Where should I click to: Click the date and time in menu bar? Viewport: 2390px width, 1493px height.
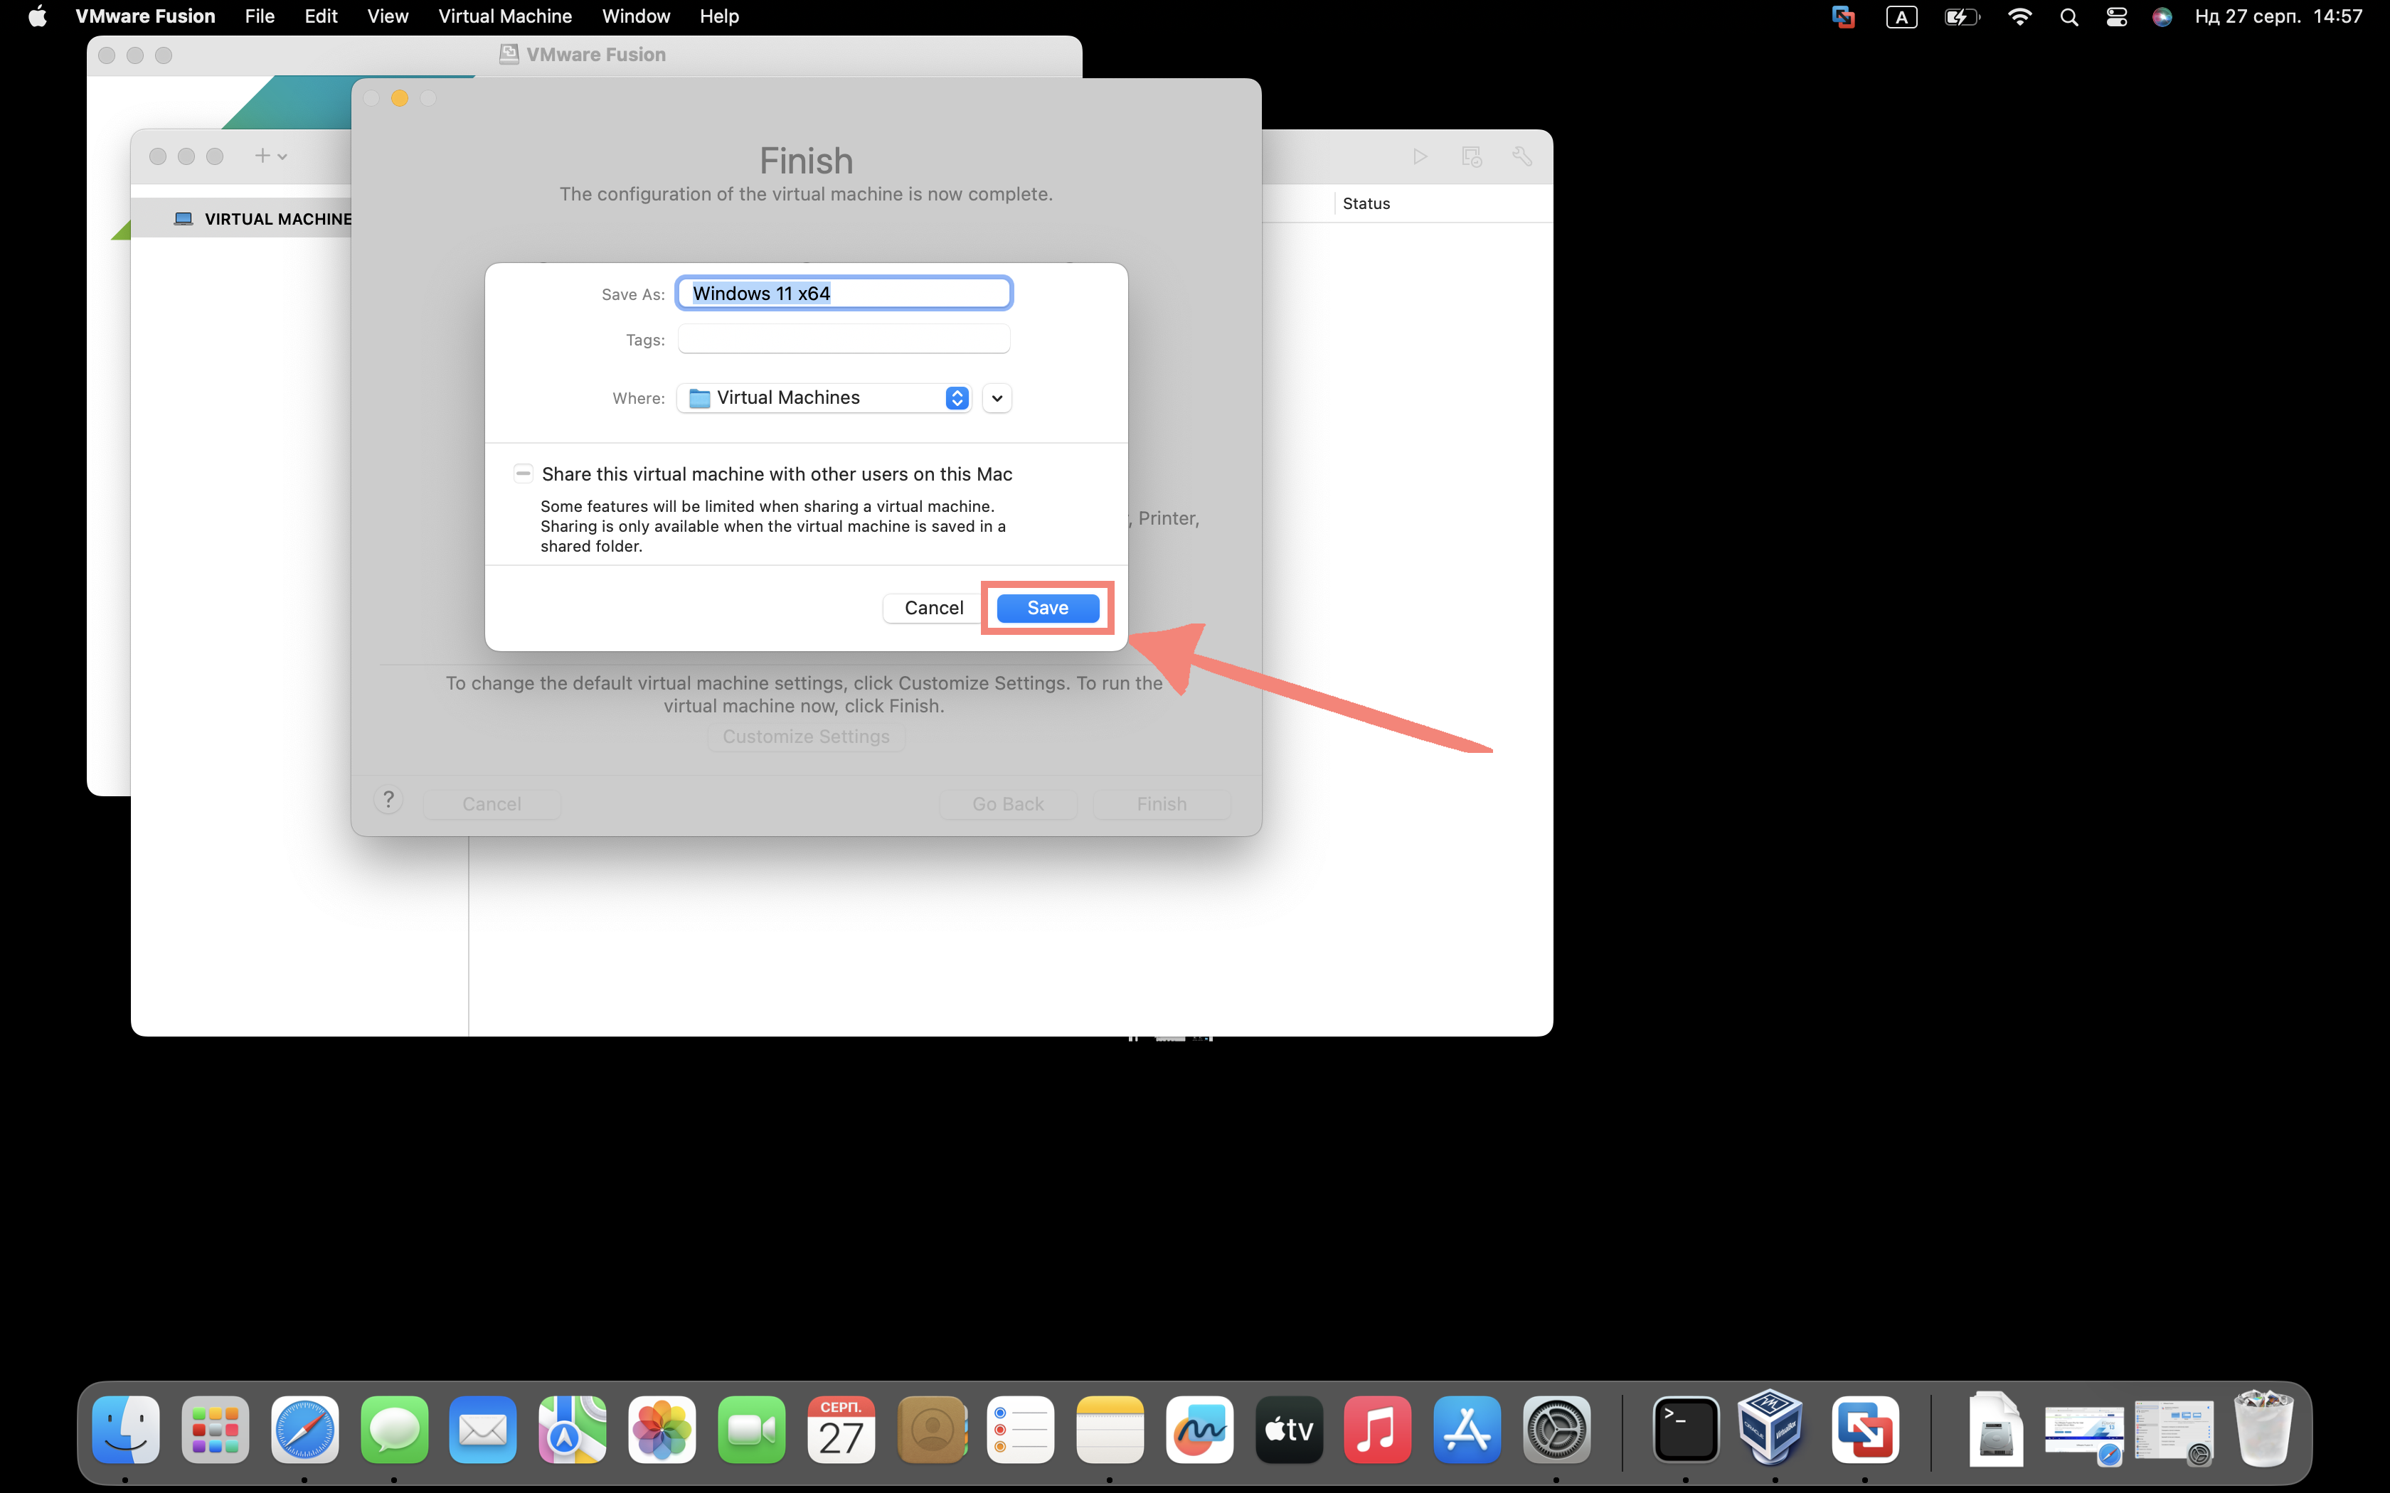[2278, 16]
